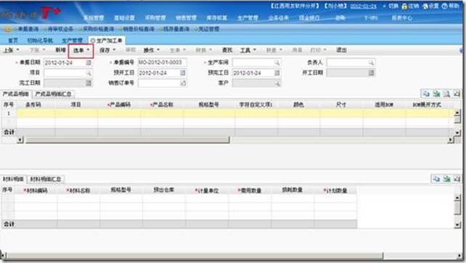Open 报表中心 main menu
The width and height of the screenshot is (466, 263).
click(402, 18)
